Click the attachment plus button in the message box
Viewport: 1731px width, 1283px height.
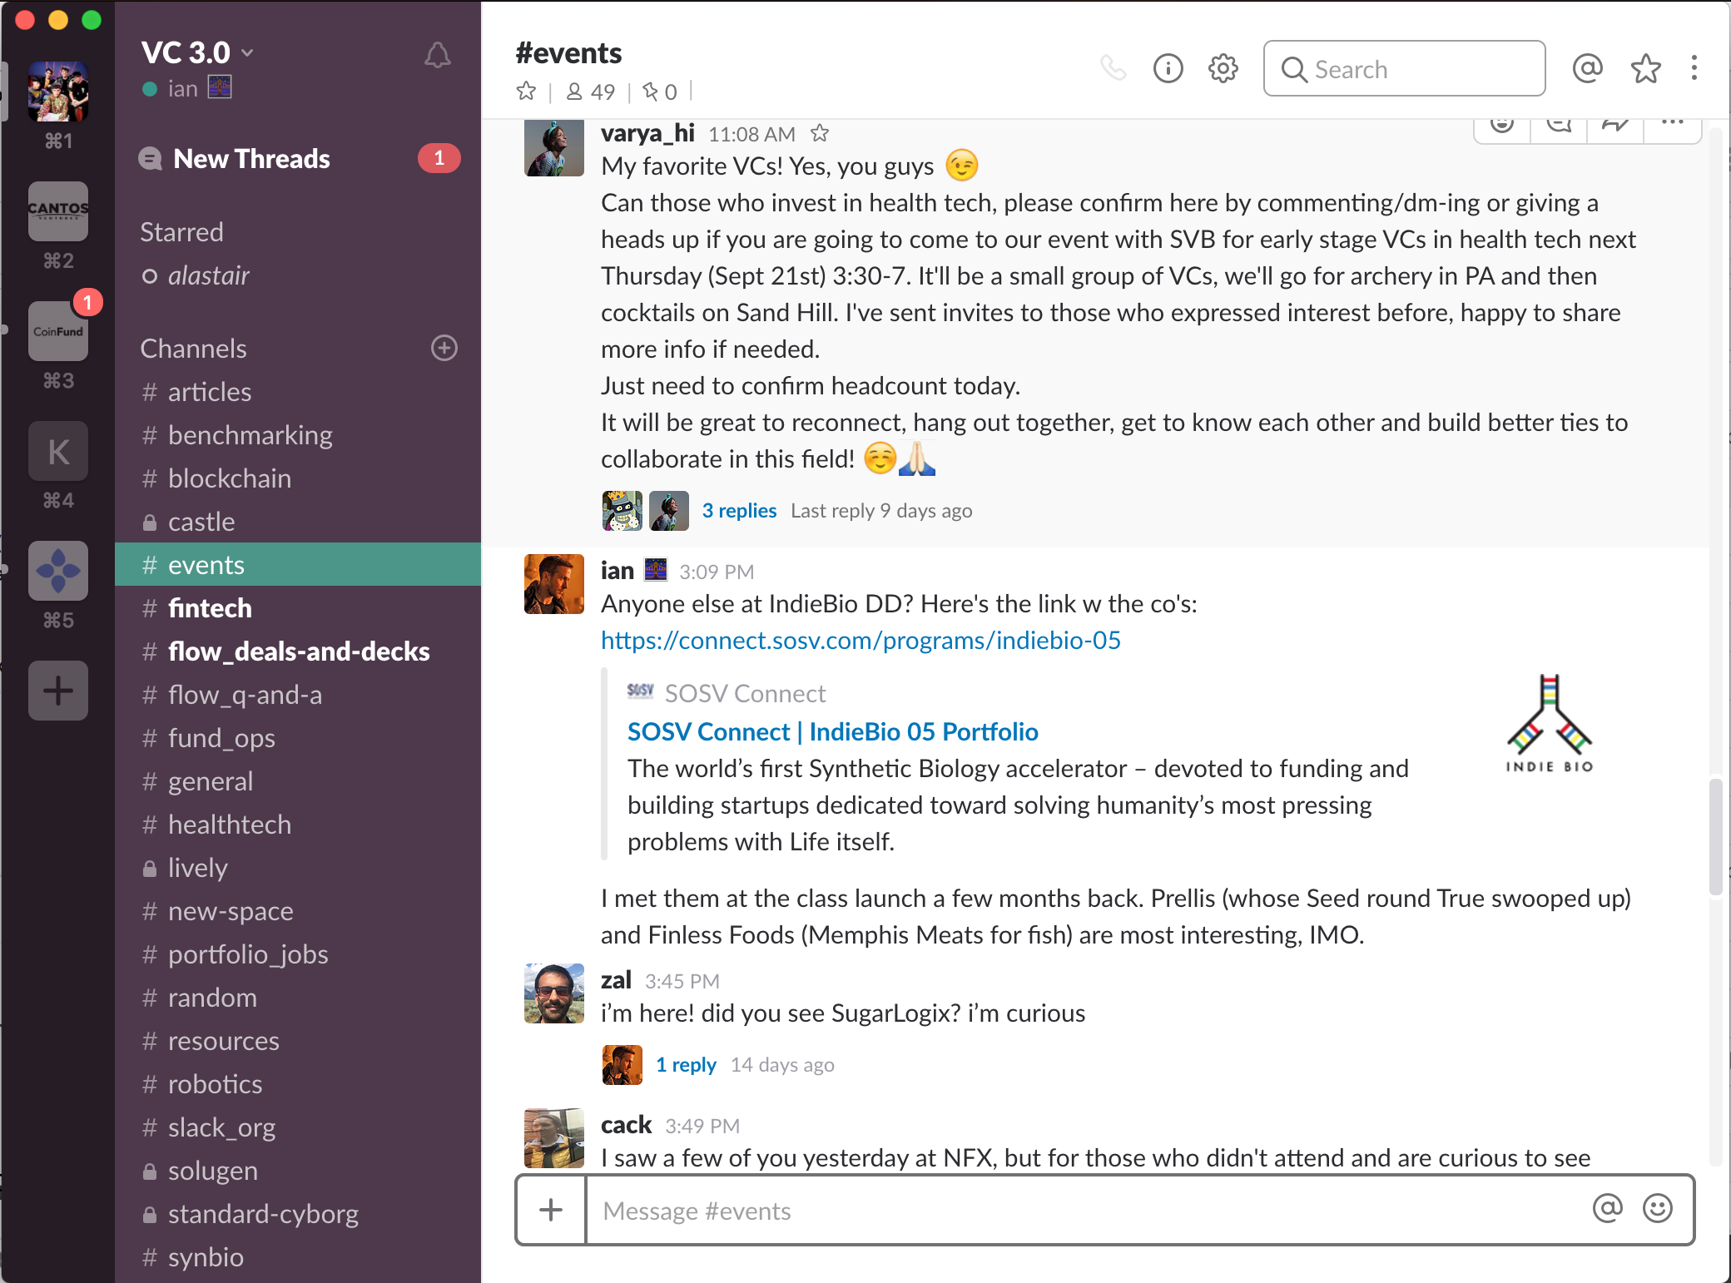click(x=551, y=1210)
